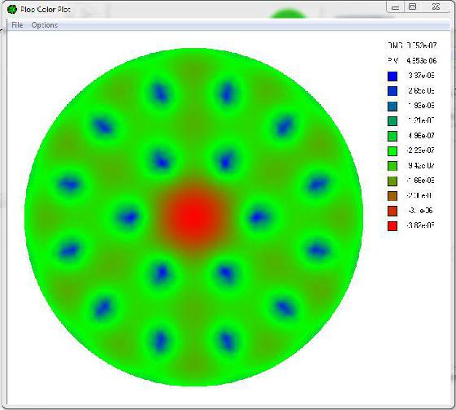Click the teal green legend swatch
456x410 pixels.
click(x=392, y=121)
